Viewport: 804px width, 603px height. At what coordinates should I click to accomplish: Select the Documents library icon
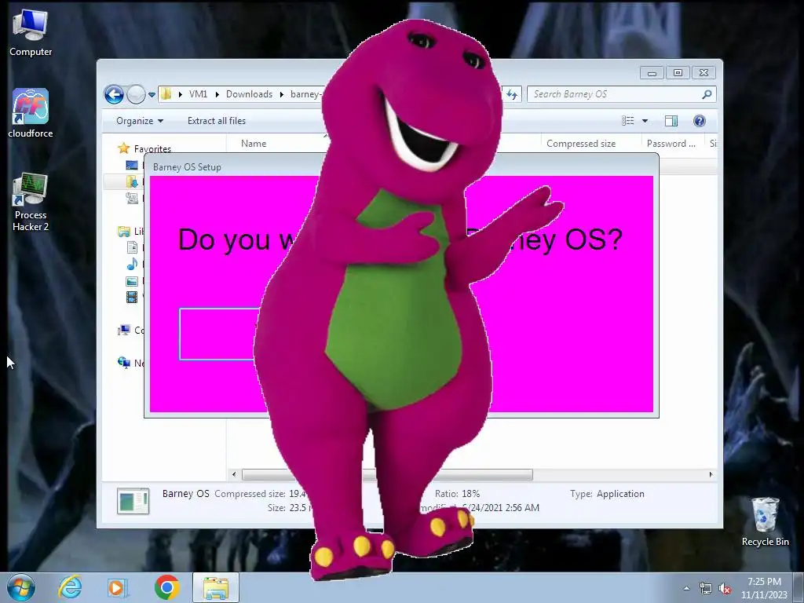(x=132, y=247)
